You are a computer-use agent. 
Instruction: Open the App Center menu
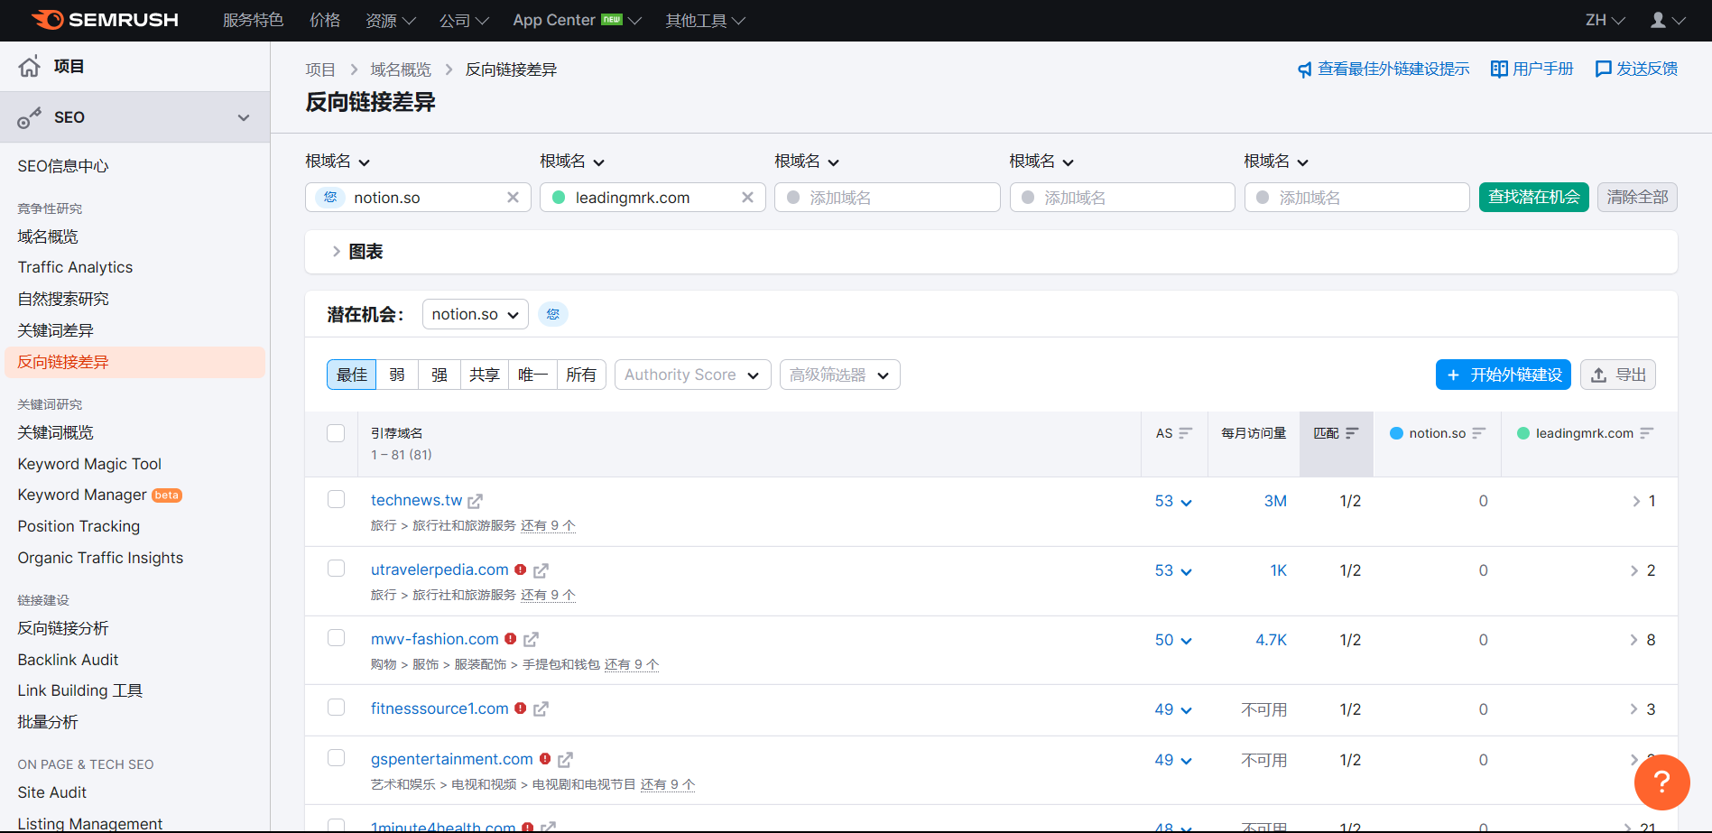pos(577,20)
